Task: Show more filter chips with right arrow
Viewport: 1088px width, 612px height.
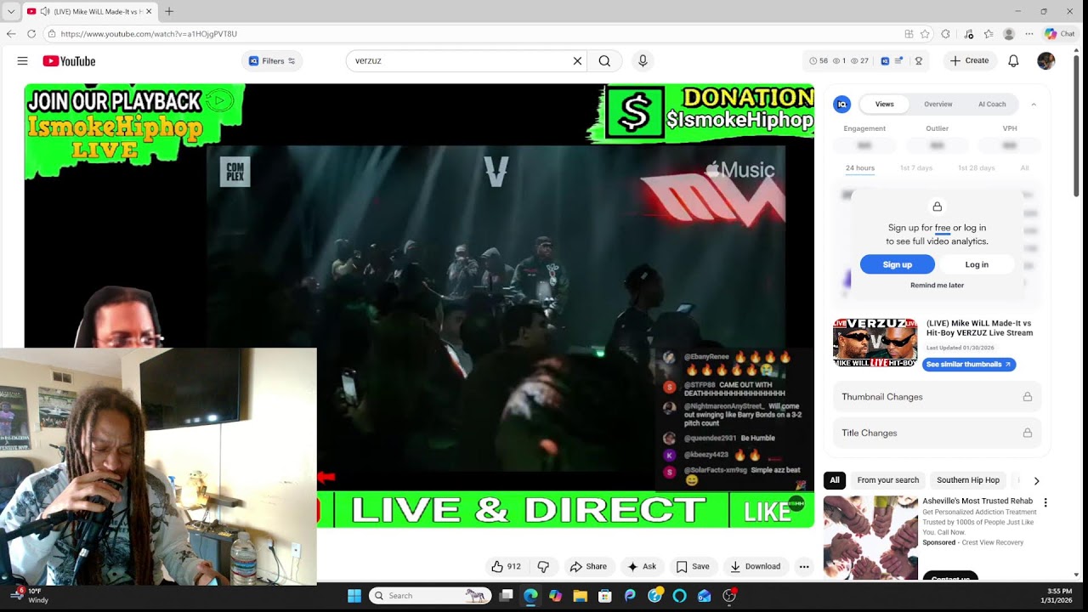Action: 1036,481
